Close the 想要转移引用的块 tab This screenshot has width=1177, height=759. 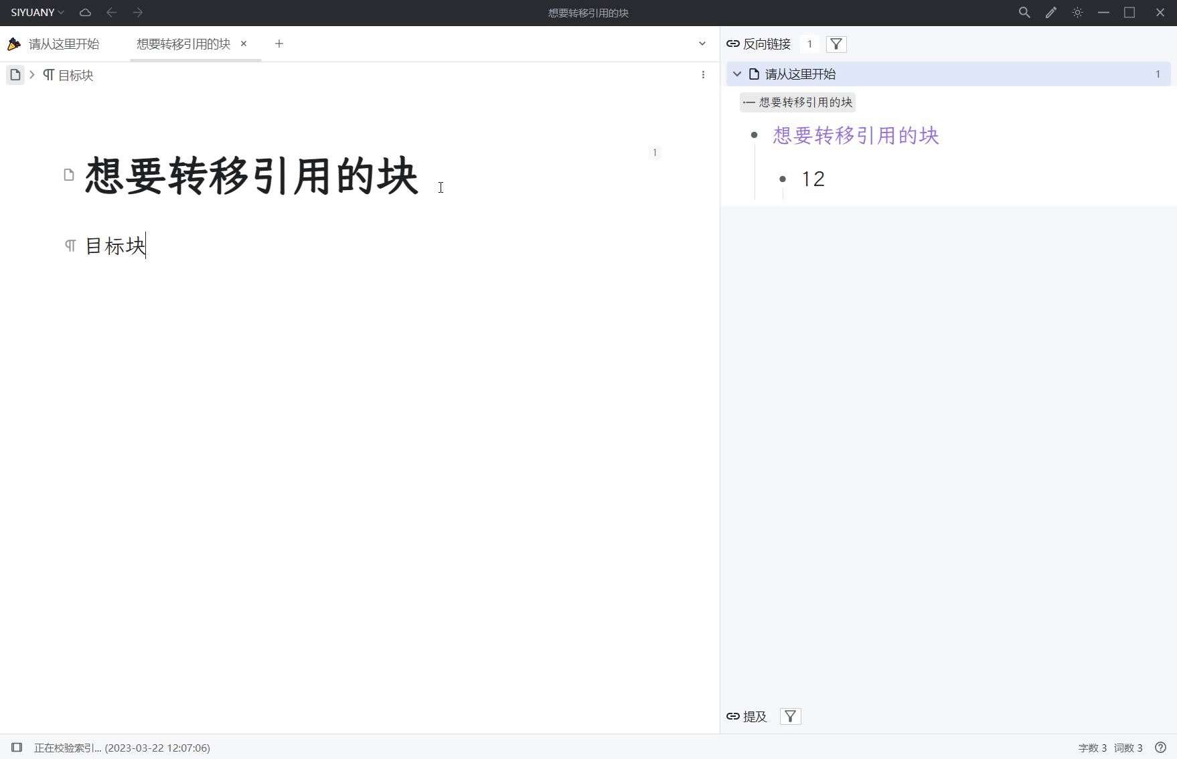pos(244,44)
